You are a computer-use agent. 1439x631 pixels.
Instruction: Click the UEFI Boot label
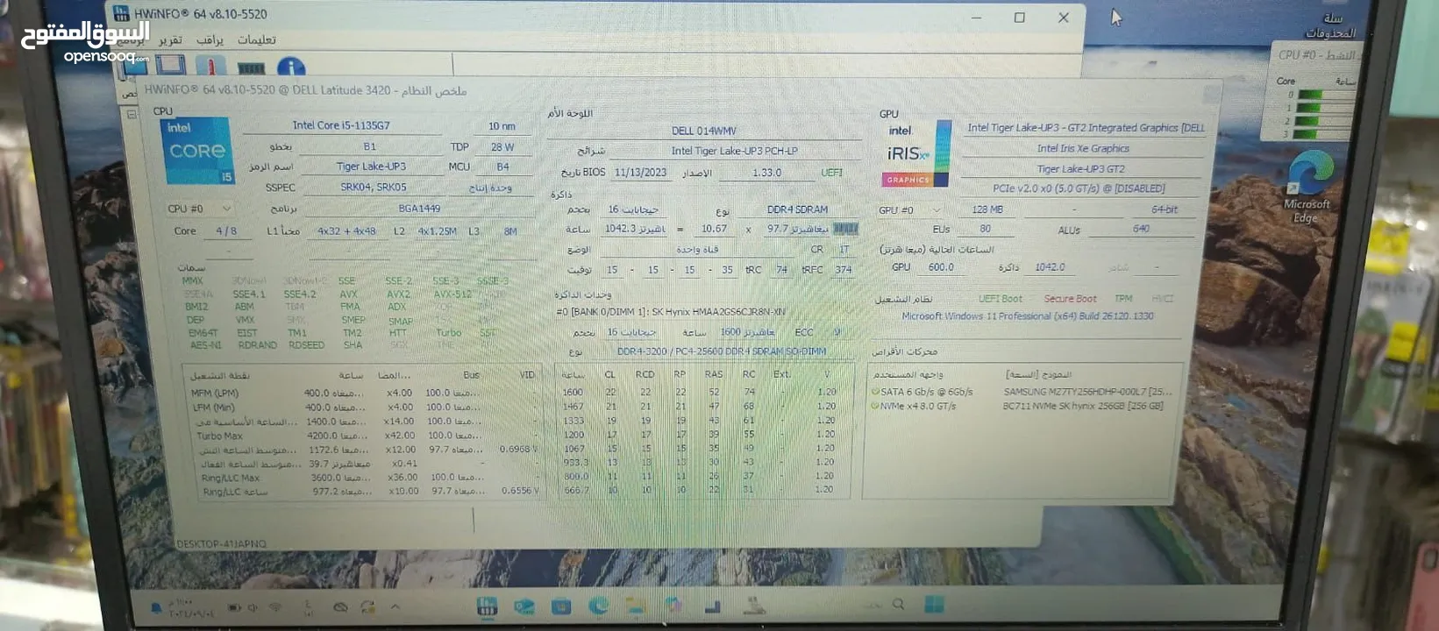[x=1001, y=299]
